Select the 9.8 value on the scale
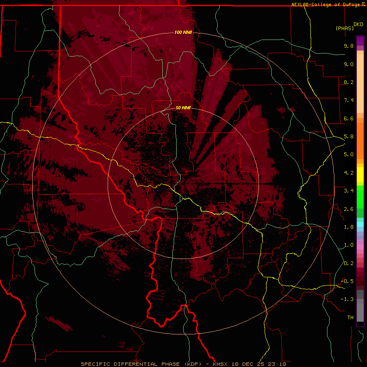The height and width of the screenshot is (367, 367). [349, 46]
